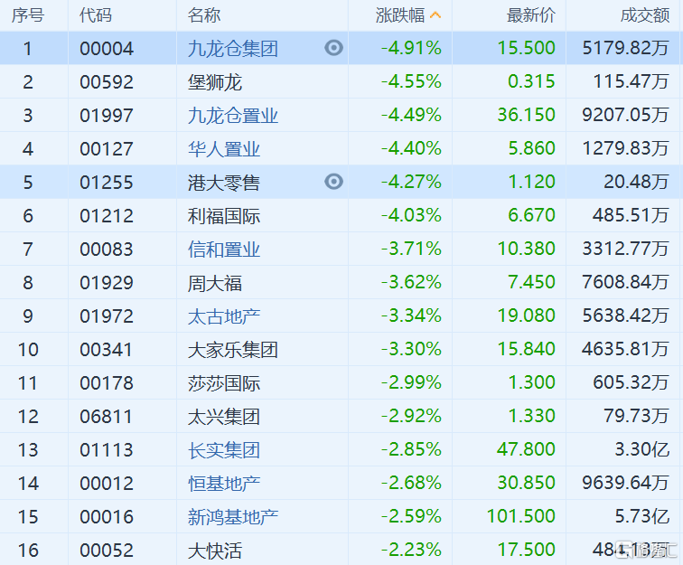Select stock name 周大福
Viewport: 683px width, 565px height.
[x=215, y=283]
